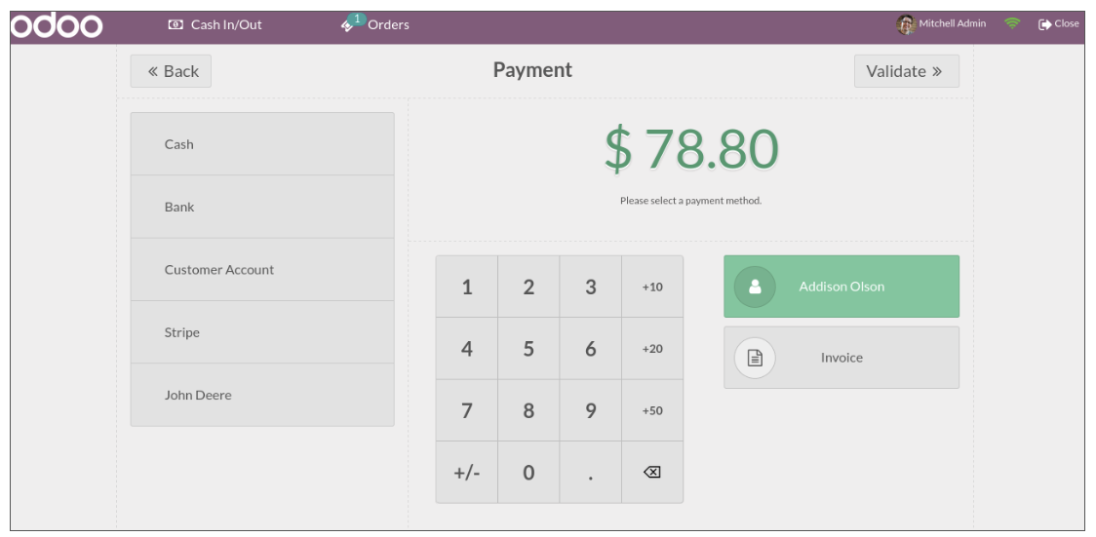Toggle the +/- sign key
The width and height of the screenshot is (1096, 537).
(466, 473)
